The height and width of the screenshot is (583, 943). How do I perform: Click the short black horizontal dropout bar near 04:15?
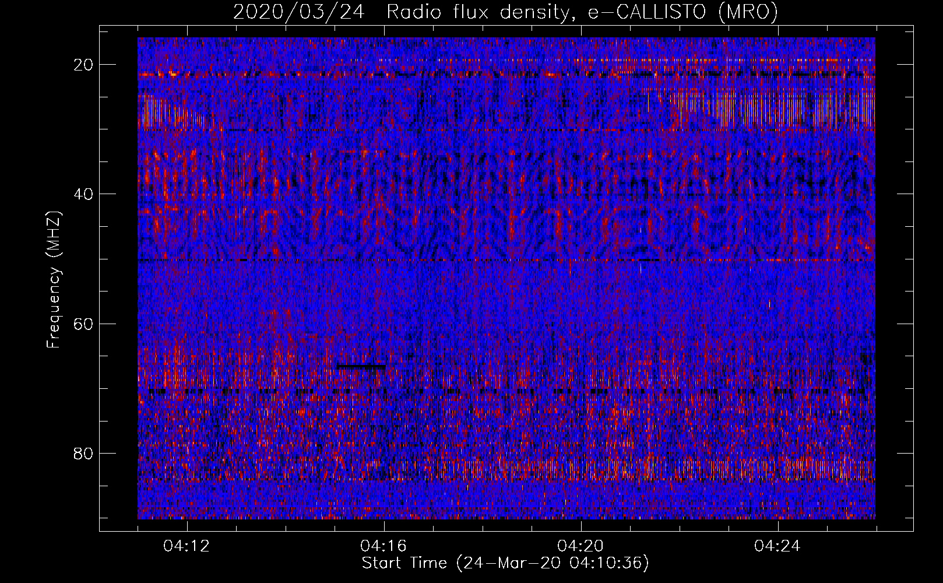pyautogui.click(x=361, y=366)
